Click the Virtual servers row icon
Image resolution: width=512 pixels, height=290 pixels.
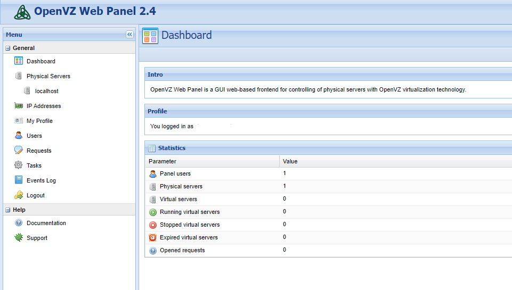(x=153, y=200)
